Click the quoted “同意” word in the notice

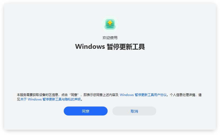click(74, 95)
